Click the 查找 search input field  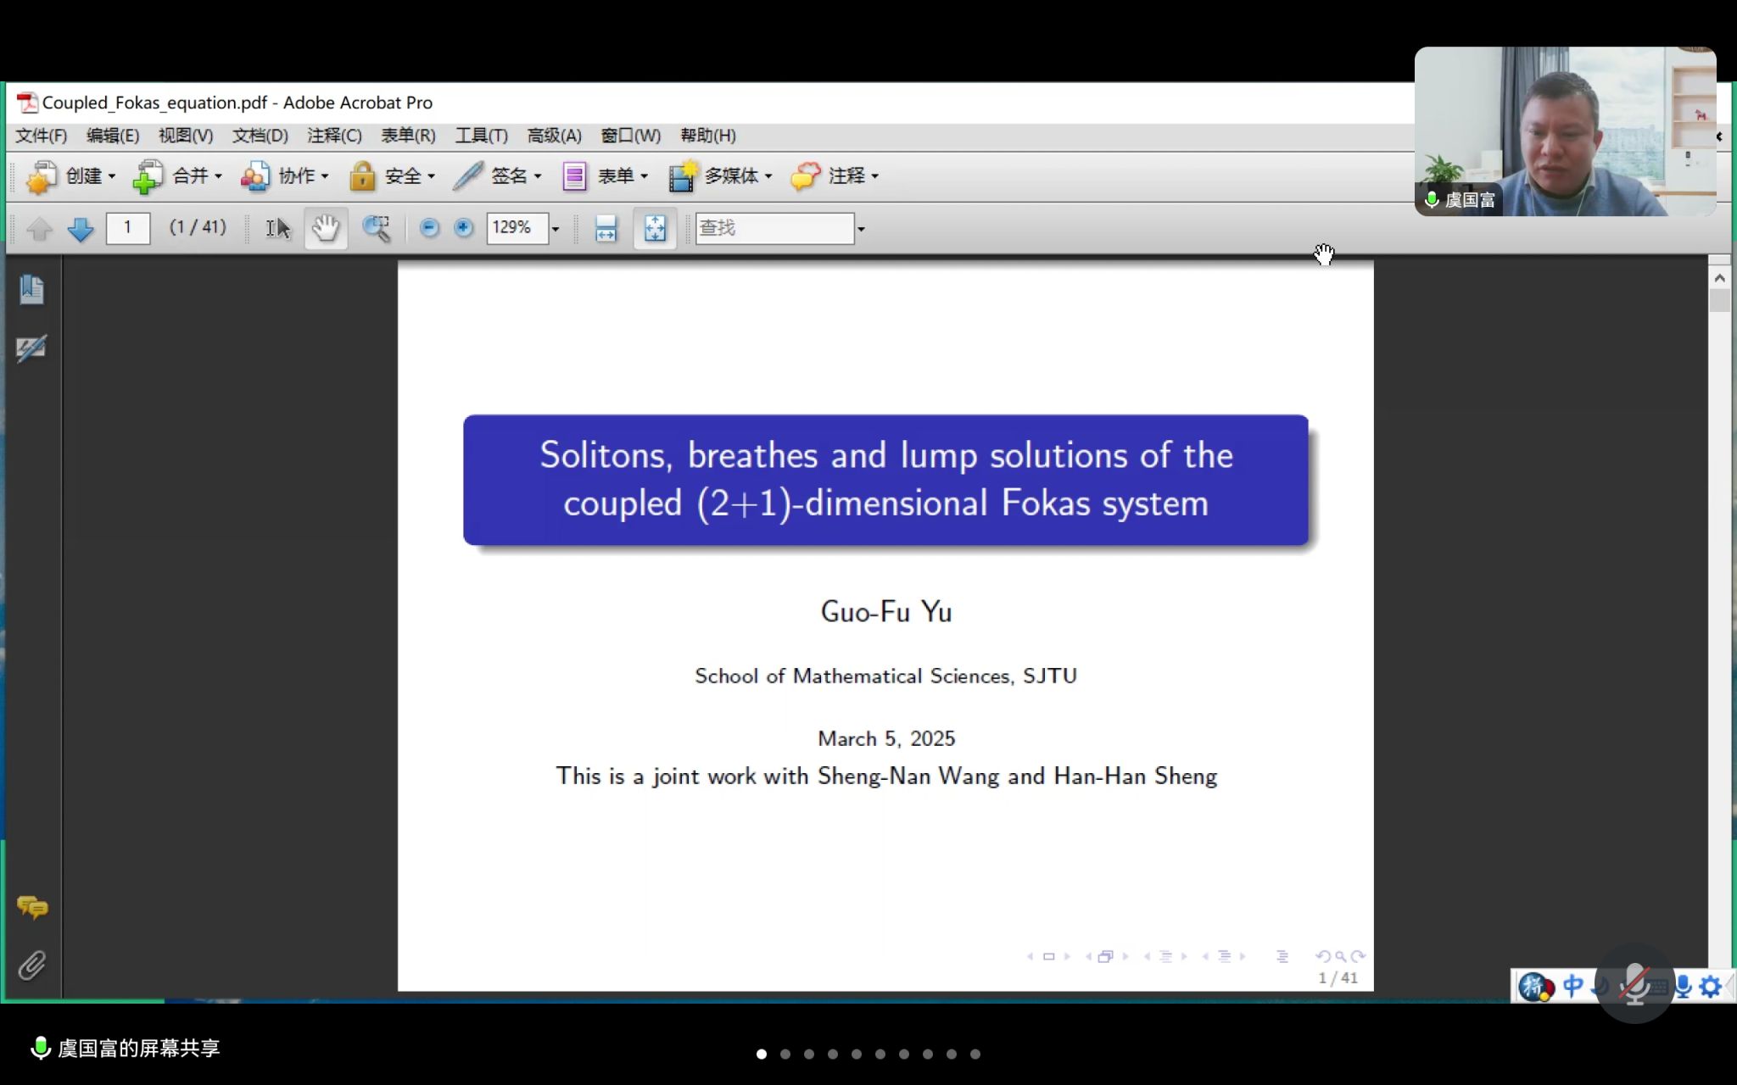pyautogui.click(x=774, y=228)
